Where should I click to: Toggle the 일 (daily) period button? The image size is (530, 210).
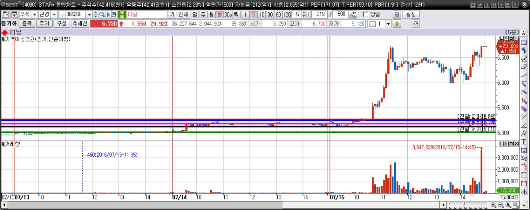coord(195,14)
